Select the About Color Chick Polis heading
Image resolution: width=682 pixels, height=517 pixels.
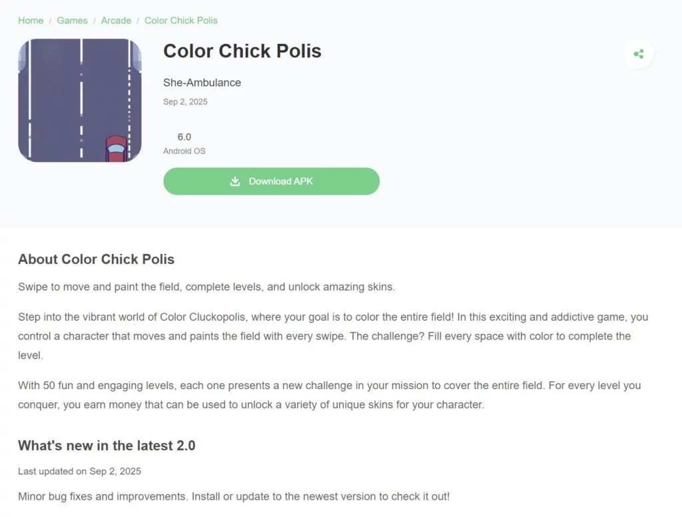point(96,259)
